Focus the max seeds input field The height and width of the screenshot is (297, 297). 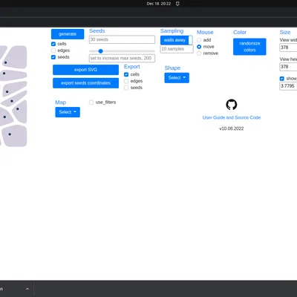tap(122, 59)
